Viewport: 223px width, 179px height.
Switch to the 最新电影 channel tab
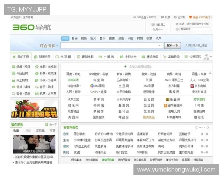(85, 57)
